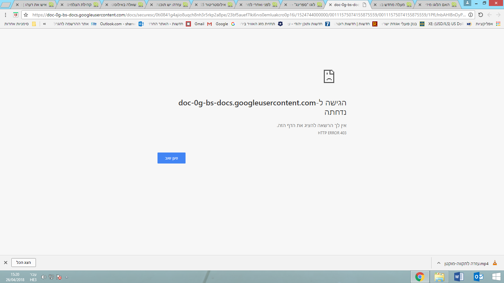Viewport: 504px width, 283px height.
Task: Bookmark this page with the star icon
Action: (x=26, y=15)
